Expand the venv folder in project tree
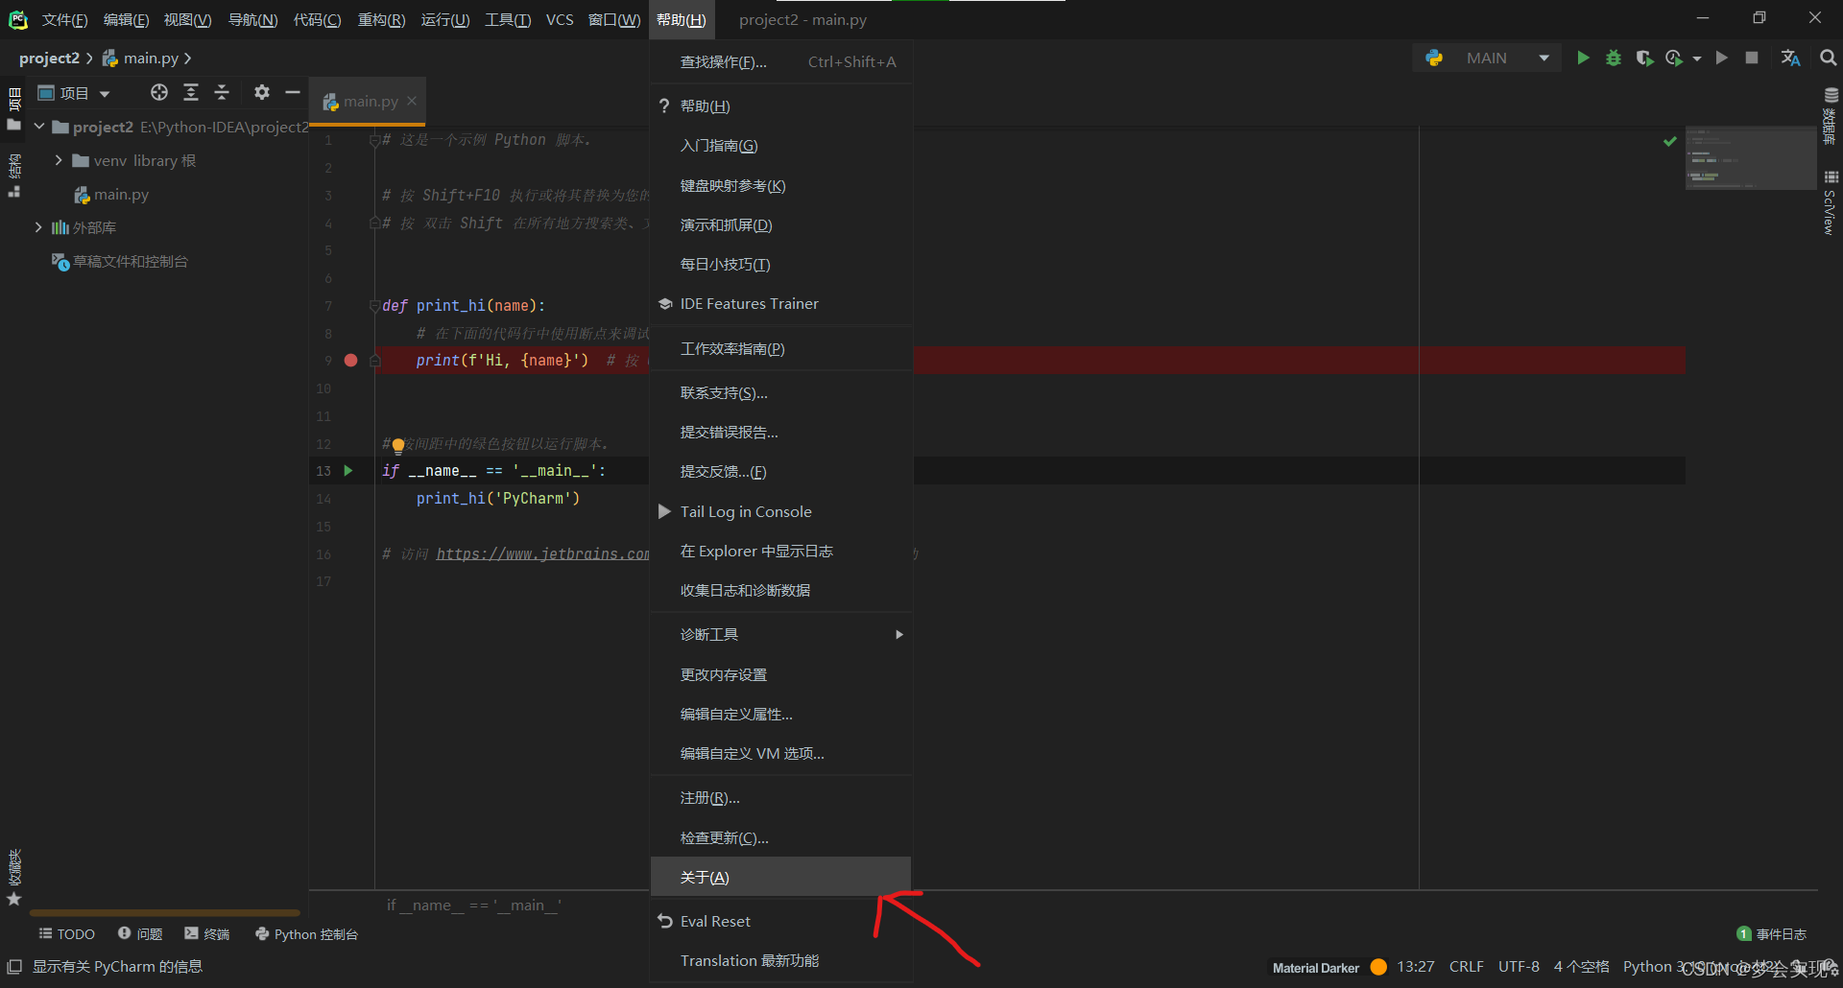 (59, 160)
